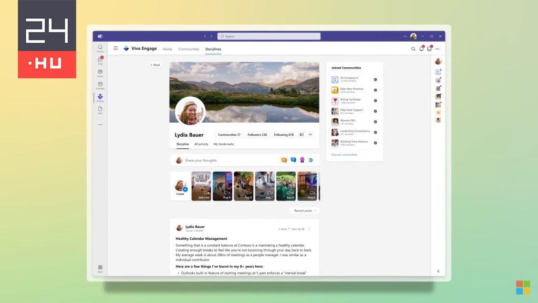Open more options ellipsis next to inbox
Screen dimensions: 538x303
[x=438, y=49]
